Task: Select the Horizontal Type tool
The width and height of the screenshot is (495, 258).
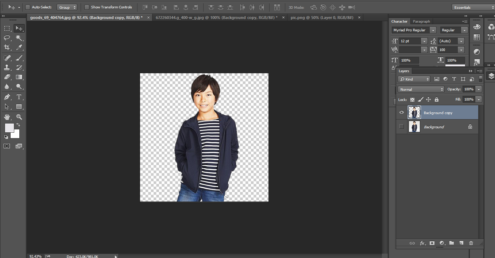Action: click(x=19, y=97)
